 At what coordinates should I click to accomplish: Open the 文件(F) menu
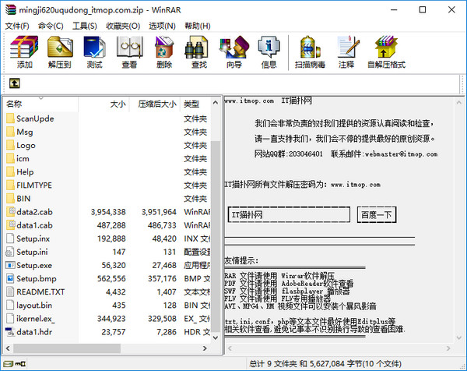tap(17, 26)
